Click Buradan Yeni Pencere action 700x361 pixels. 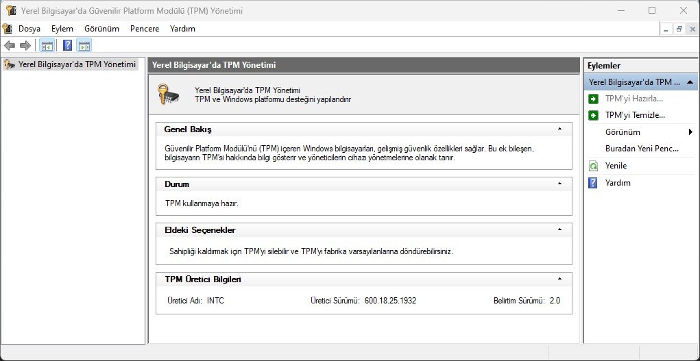click(641, 149)
